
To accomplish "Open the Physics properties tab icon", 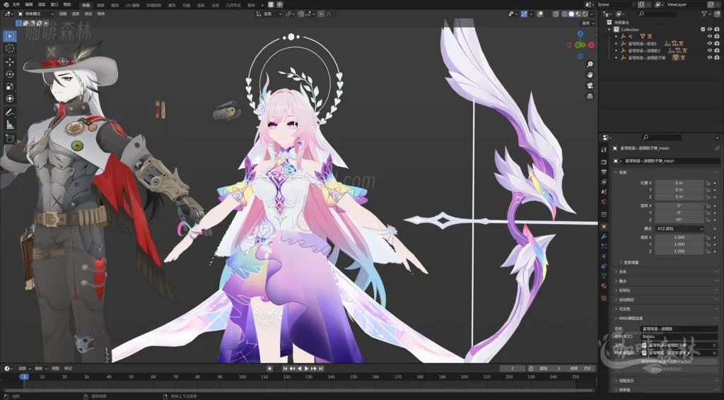I will click(604, 256).
